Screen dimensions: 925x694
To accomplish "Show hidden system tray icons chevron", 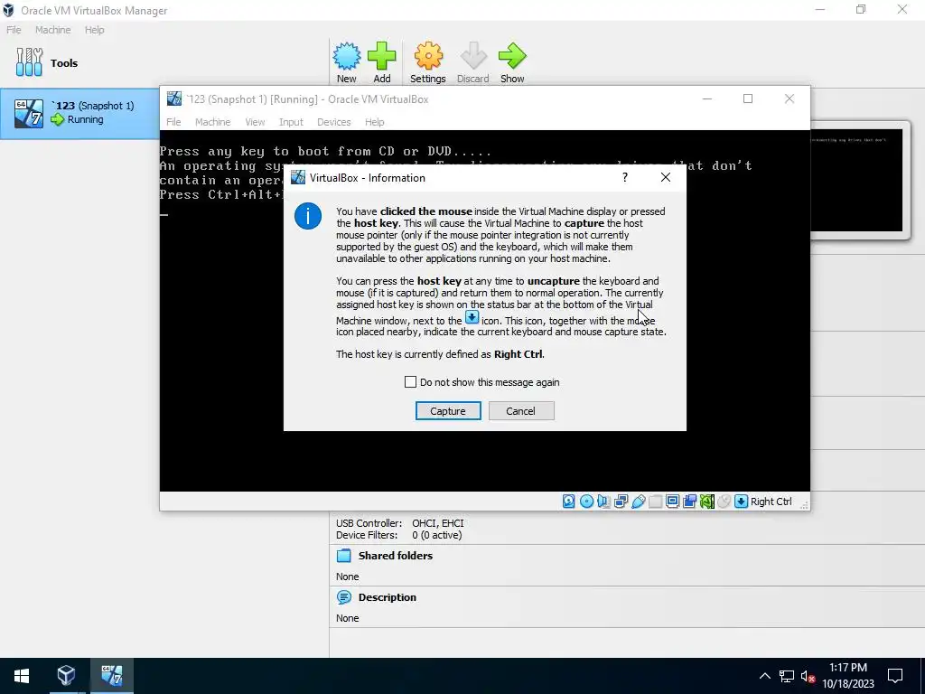I will 764,676.
